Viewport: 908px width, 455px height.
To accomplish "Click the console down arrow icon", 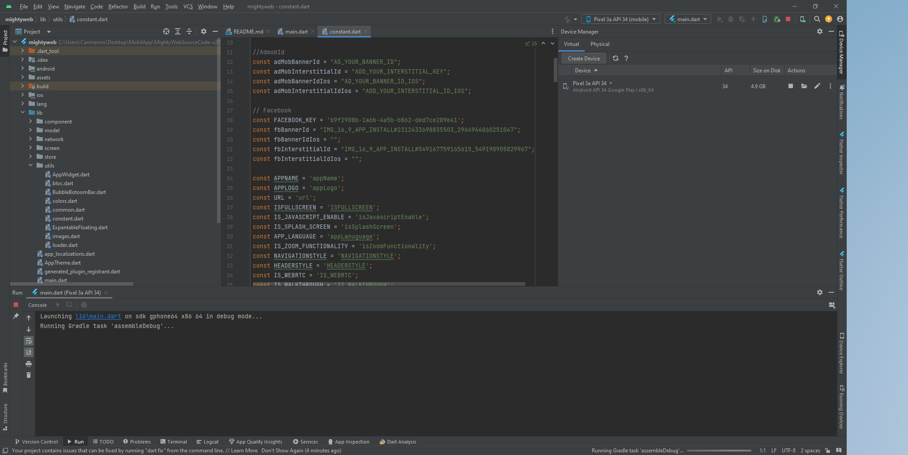I will click(29, 329).
